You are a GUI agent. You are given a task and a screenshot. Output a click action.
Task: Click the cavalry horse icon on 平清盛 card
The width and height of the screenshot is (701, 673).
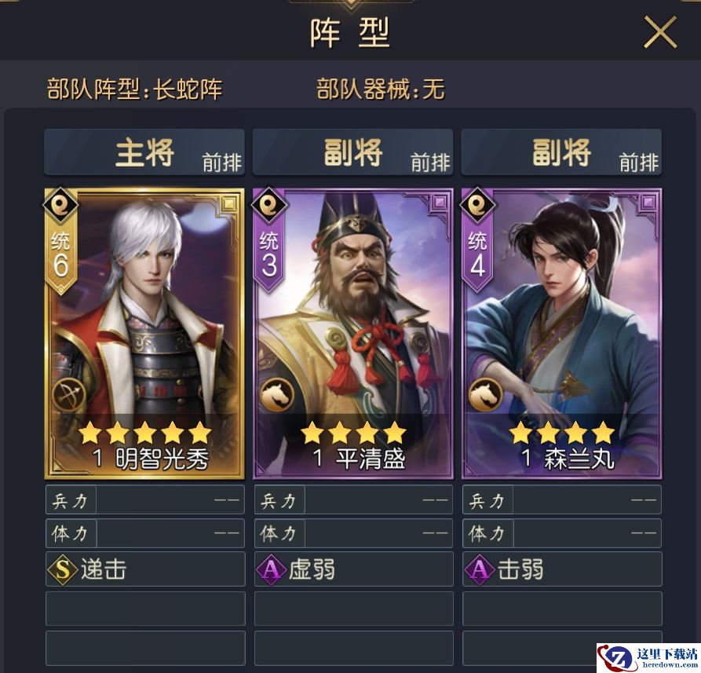coord(277,395)
